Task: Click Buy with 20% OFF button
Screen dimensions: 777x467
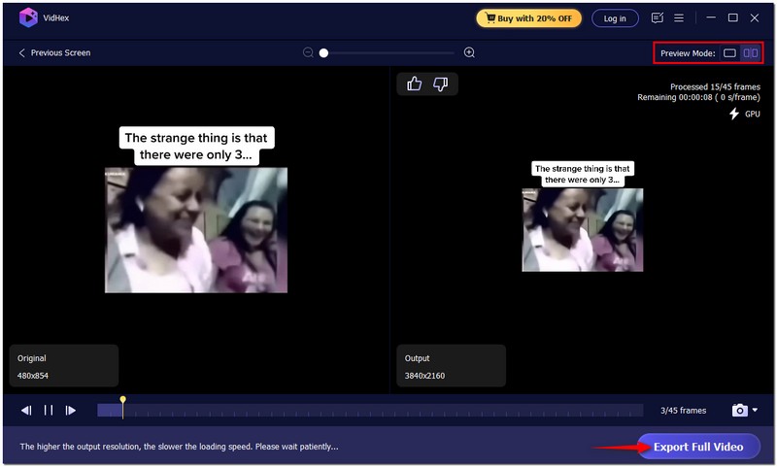Action: tap(529, 18)
